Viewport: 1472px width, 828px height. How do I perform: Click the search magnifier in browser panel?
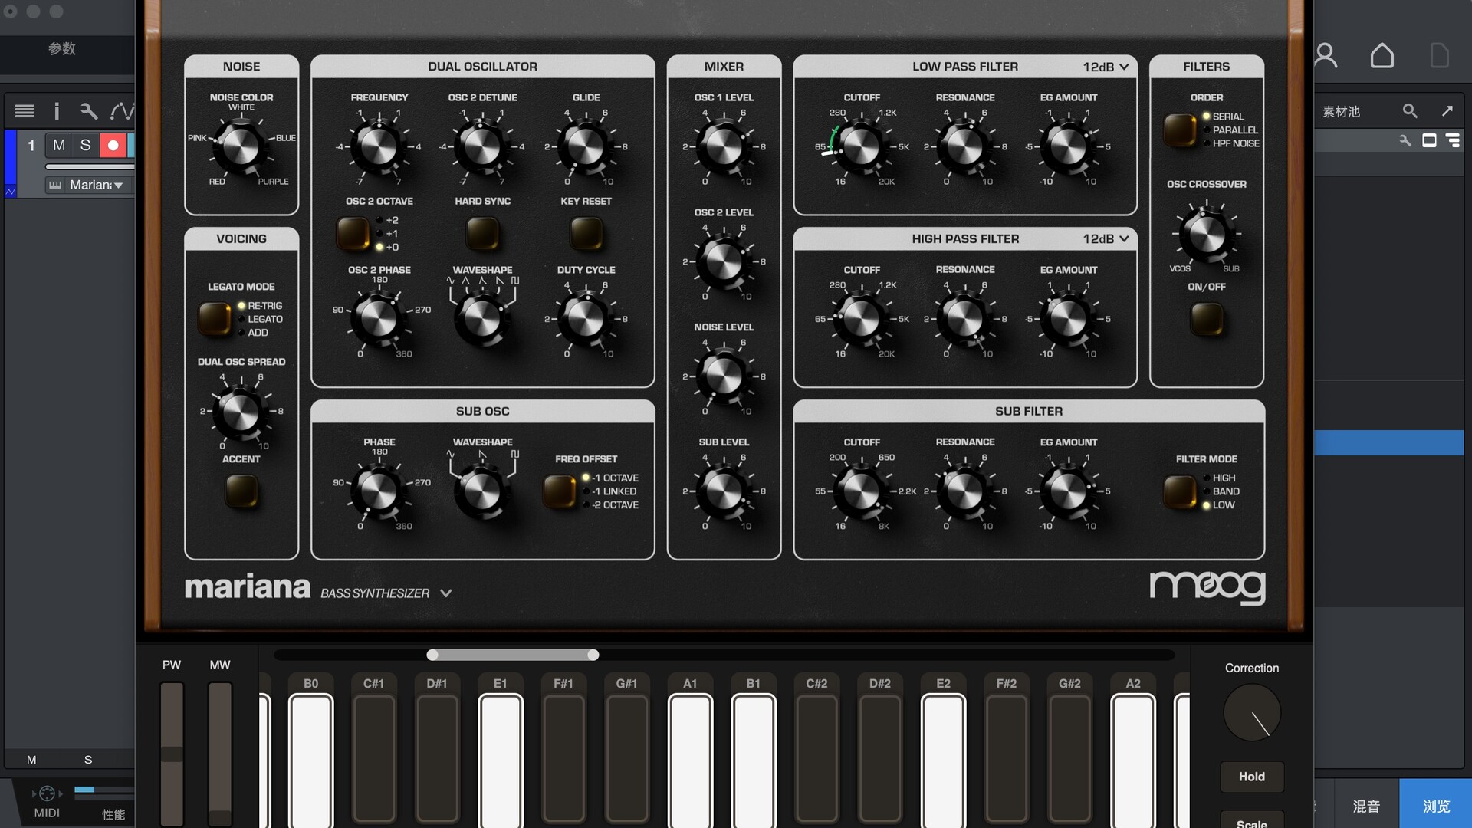point(1409,111)
